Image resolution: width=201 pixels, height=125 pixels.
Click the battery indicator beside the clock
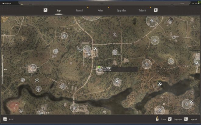199,4
